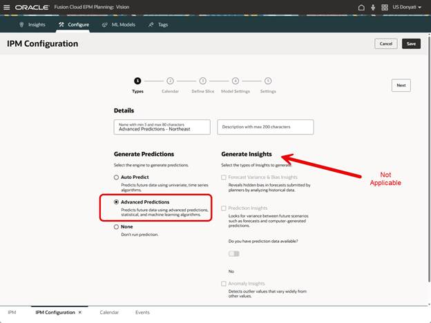Open the accessibility icon in the header
This screenshot has height=323, width=431.
pos(384,7)
